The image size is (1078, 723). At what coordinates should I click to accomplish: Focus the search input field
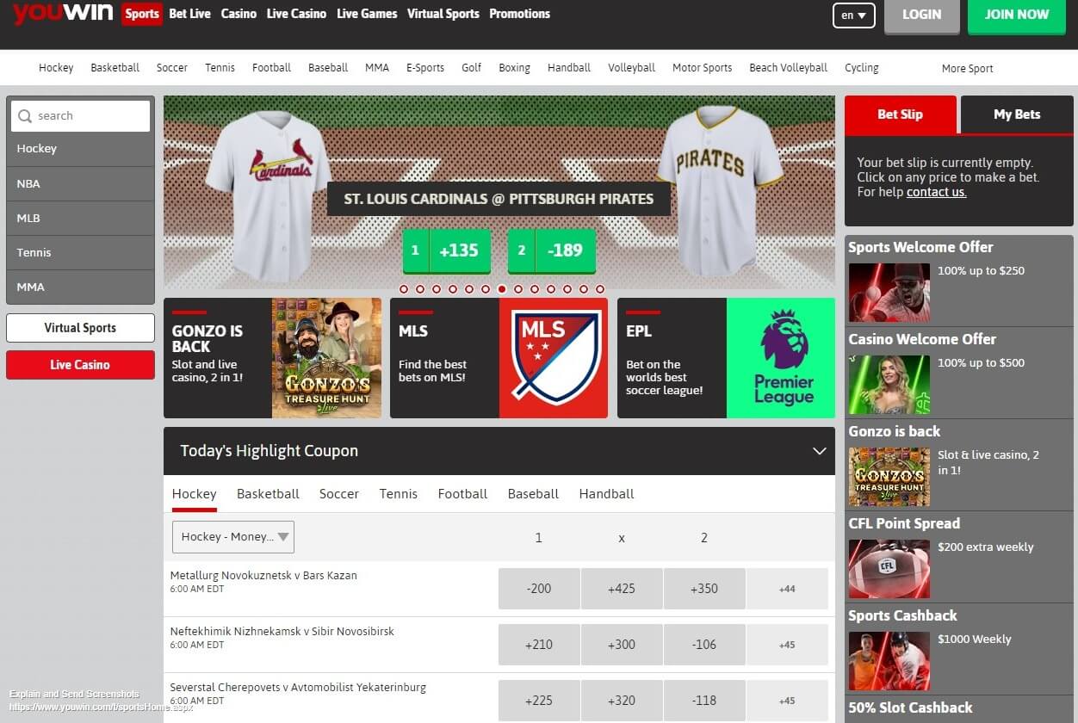tap(81, 116)
